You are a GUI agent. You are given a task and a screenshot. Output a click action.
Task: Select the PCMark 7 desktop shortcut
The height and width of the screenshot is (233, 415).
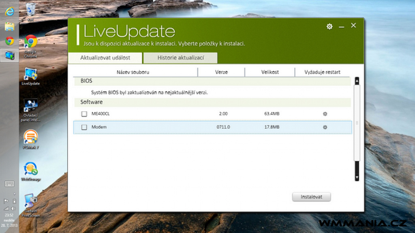point(31,140)
